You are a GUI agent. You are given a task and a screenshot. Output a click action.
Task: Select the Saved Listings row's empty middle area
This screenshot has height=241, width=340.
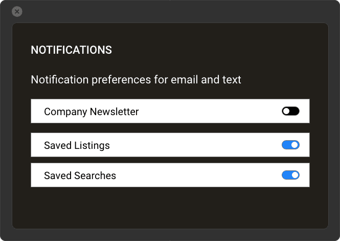coord(194,146)
